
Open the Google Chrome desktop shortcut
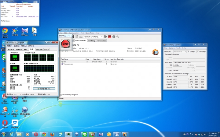click(5, 33)
